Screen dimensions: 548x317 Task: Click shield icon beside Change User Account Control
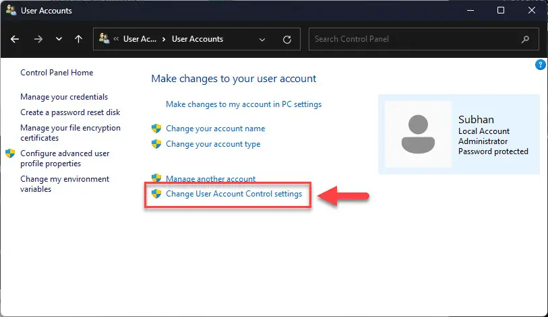(156, 194)
